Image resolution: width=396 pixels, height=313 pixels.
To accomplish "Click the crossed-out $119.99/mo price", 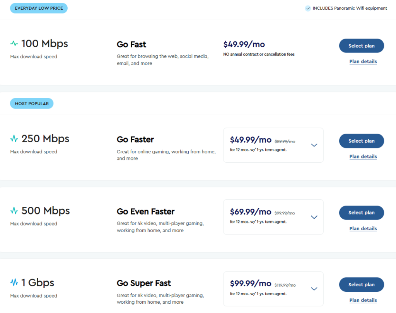I will click(x=285, y=285).
